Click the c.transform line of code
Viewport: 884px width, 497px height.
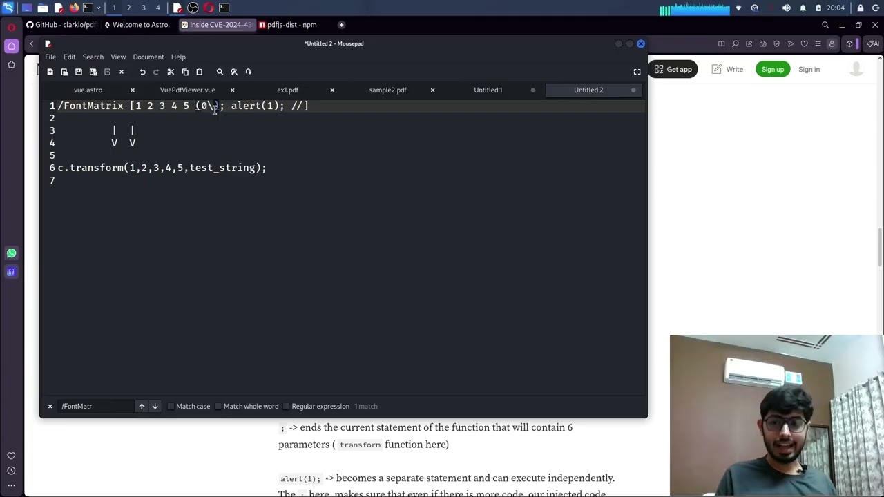click(x=162, y=168)
